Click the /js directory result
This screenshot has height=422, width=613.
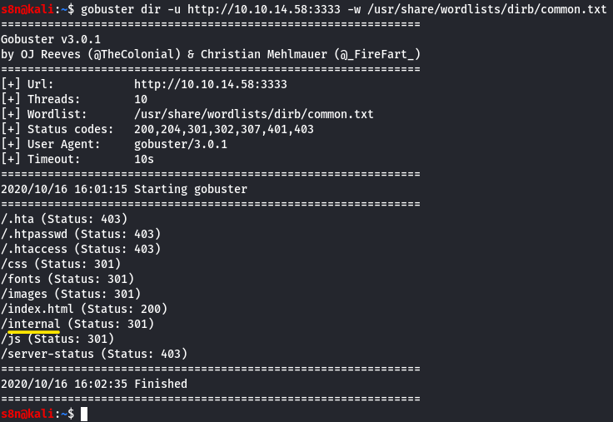(13, 339)
